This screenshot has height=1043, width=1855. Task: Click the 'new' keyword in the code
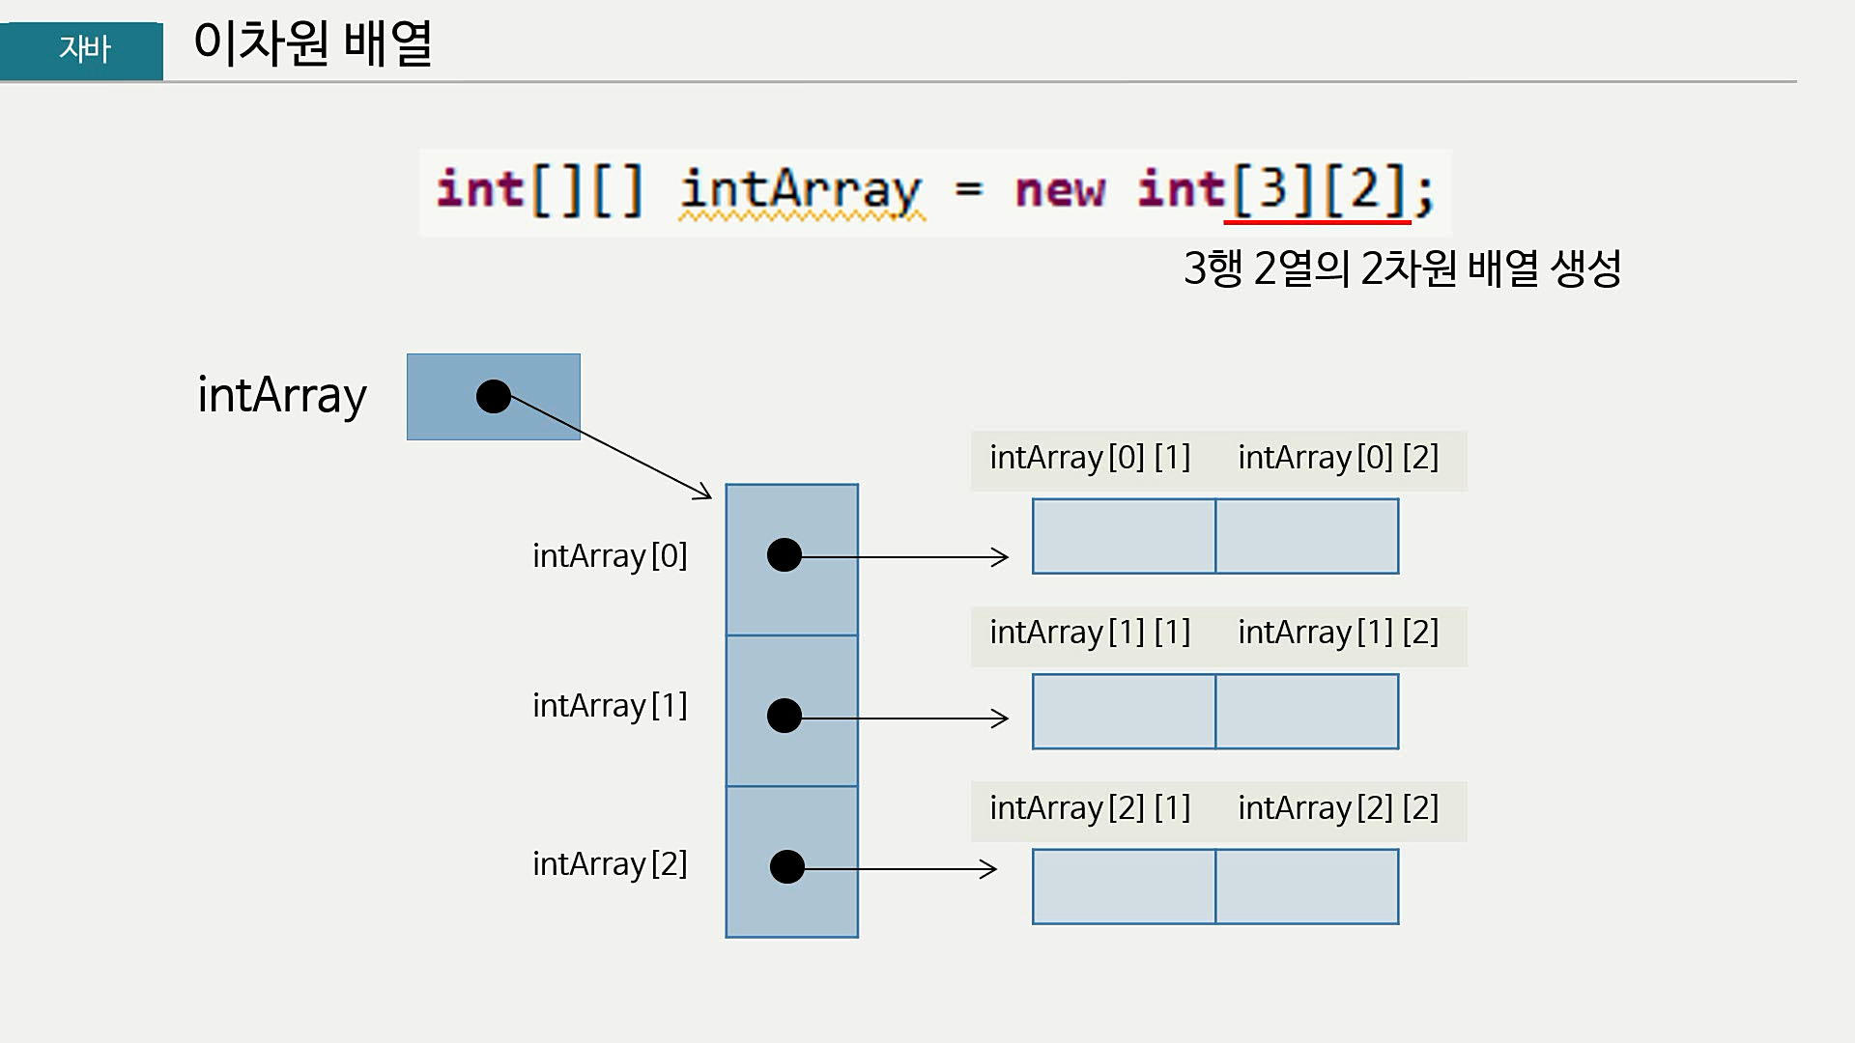tap(1060, 189)
